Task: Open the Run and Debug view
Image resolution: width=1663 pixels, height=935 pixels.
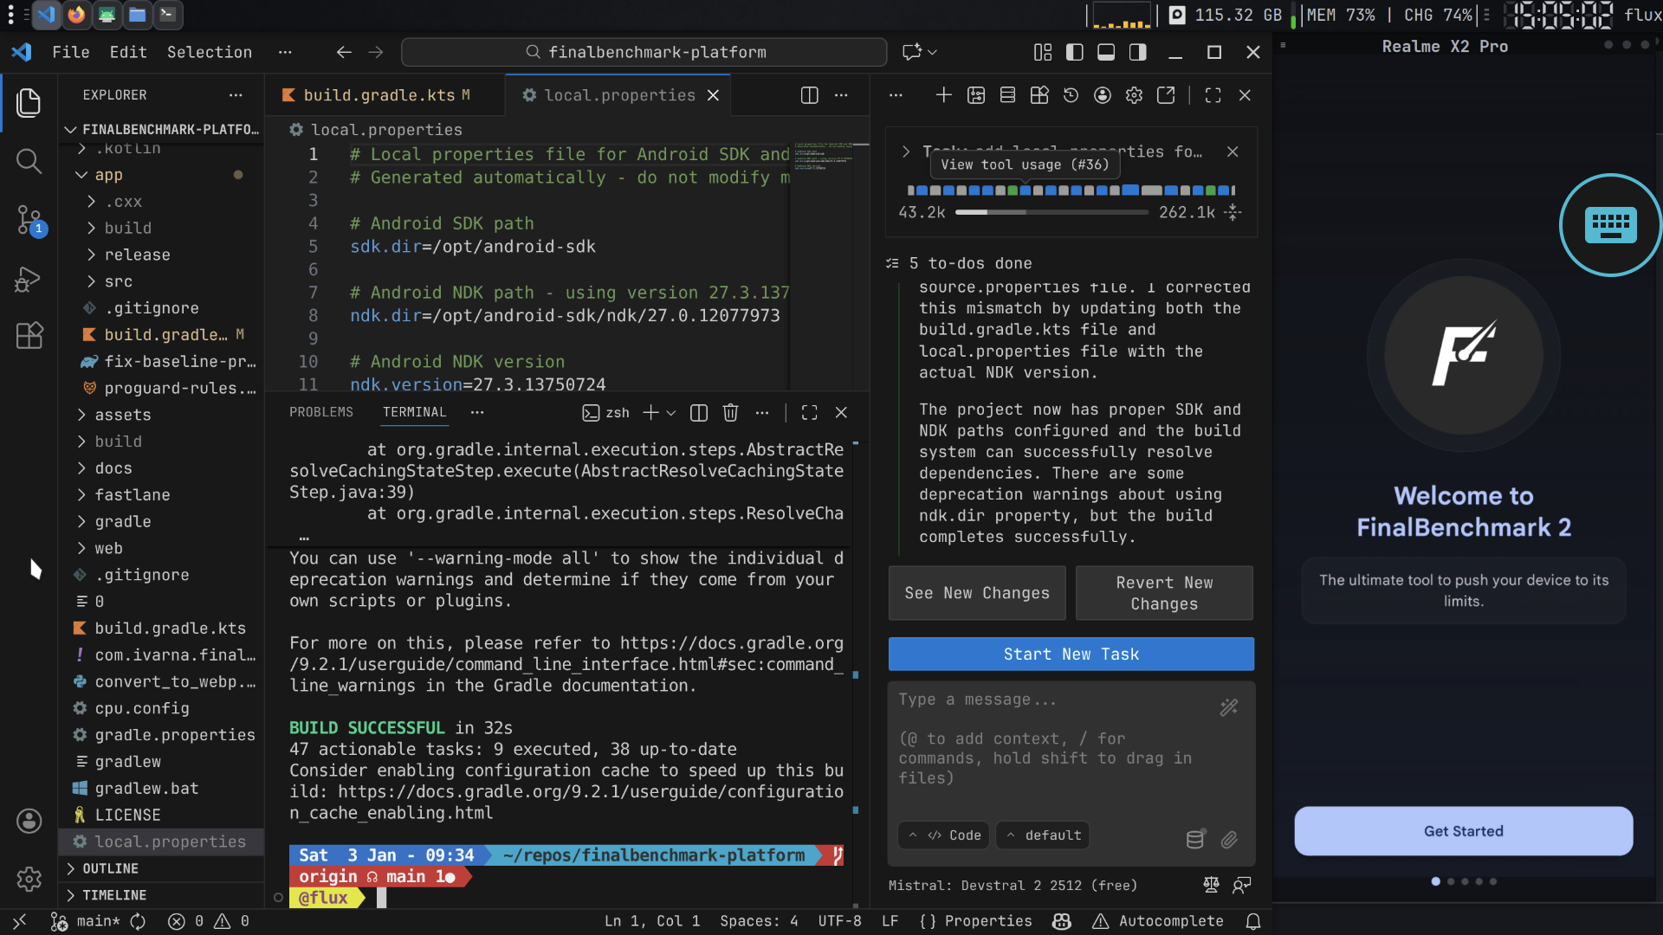Action: pos(29,279)
